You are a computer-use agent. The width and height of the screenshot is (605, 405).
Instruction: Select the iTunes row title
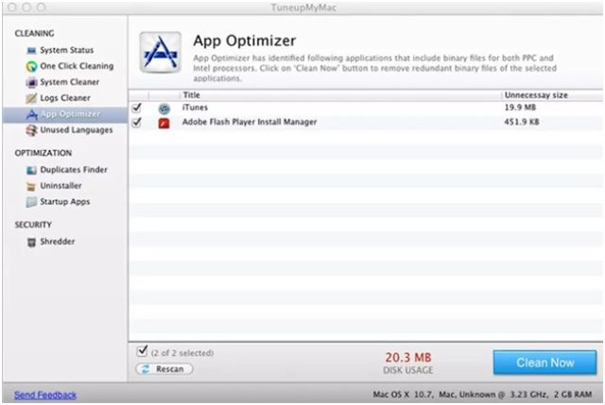195,108
